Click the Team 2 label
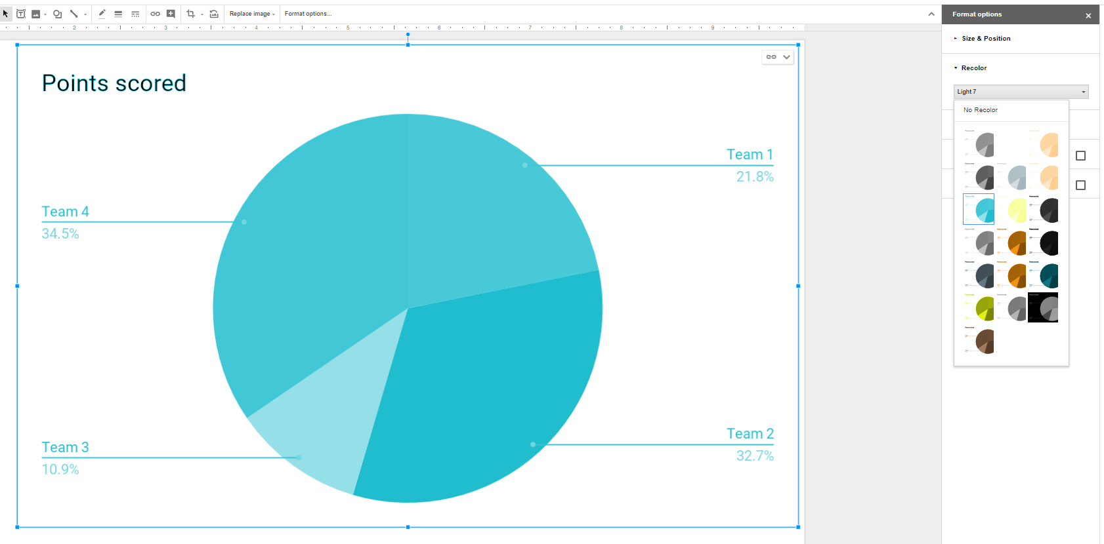Image resolution: width=1104 pixels, height=544 pixels. pos(750,434)
